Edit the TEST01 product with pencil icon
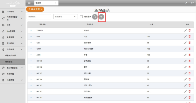The image size is (196, 103). click(x=186, y=30)
